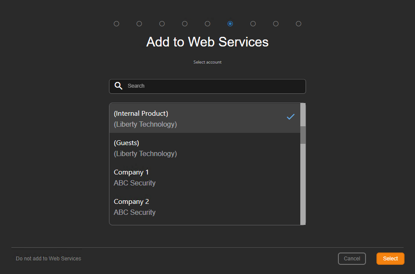415x274 pixels.
Task: Go to the eighth wizard step dot
Action: [276, 24]
